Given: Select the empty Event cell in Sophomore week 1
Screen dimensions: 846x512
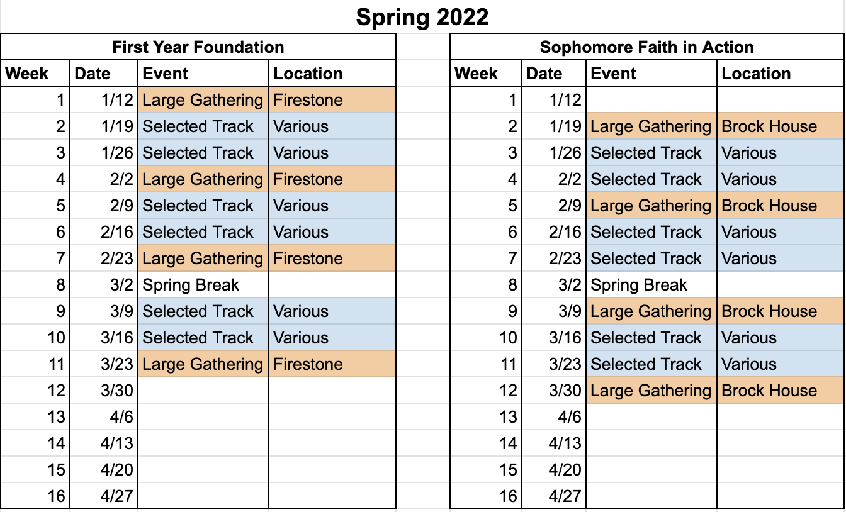Looking at the screenshot, I should coord(651,100).
